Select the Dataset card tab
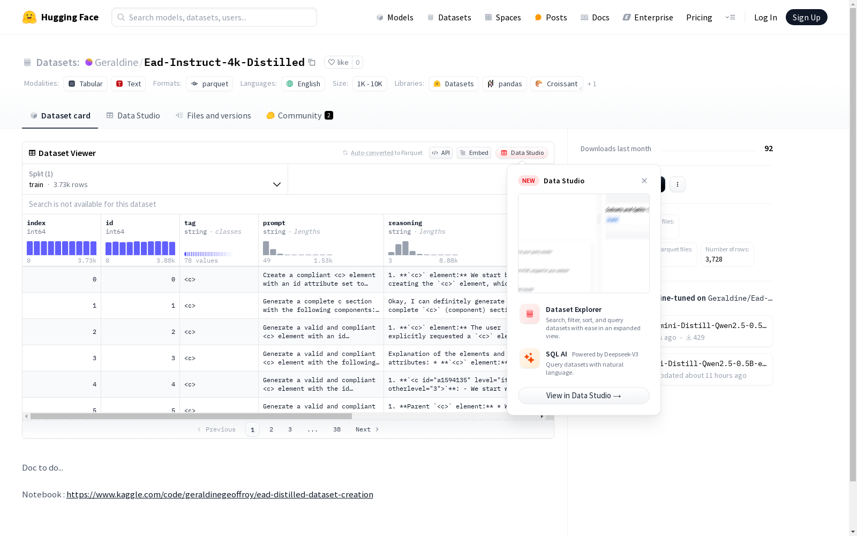857x536 pixels. pos(60,115)
